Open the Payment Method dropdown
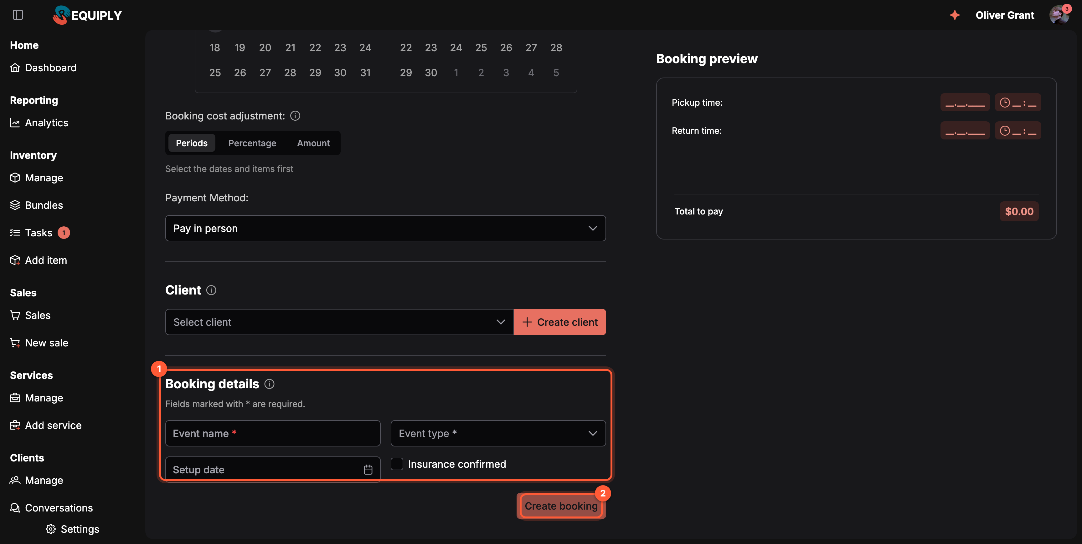This screenshot has height=544, width=1082. click(x=386, y=228)
